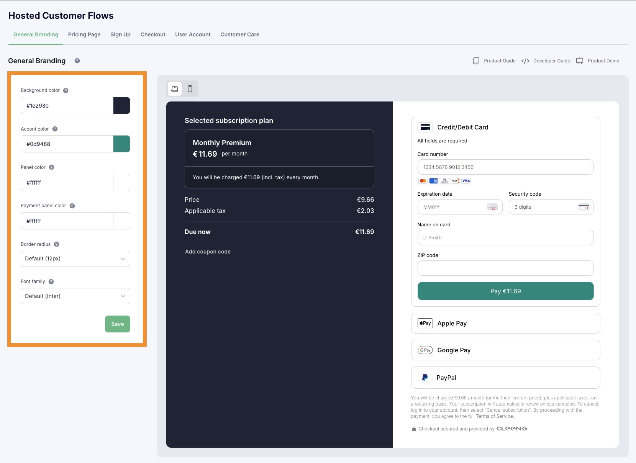This screenshot has width=636, height=463.
Task: Click the Panel color hex input field
Action: point(67,183)
